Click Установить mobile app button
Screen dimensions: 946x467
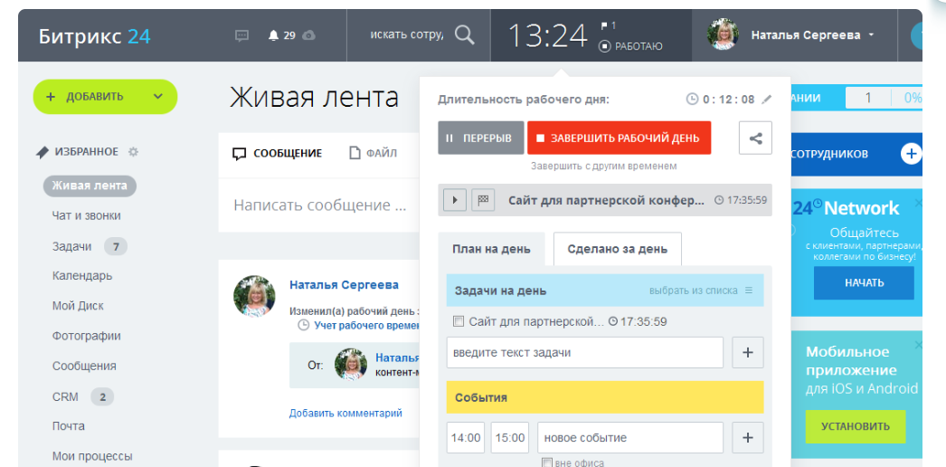(x=856, y=426)
